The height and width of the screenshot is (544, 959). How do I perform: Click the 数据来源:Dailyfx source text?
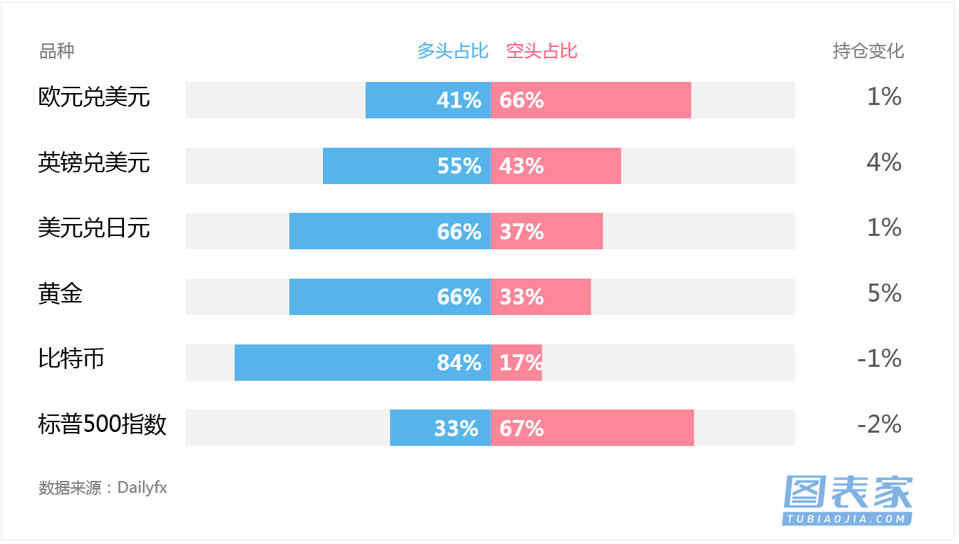(x=103, y=487)
